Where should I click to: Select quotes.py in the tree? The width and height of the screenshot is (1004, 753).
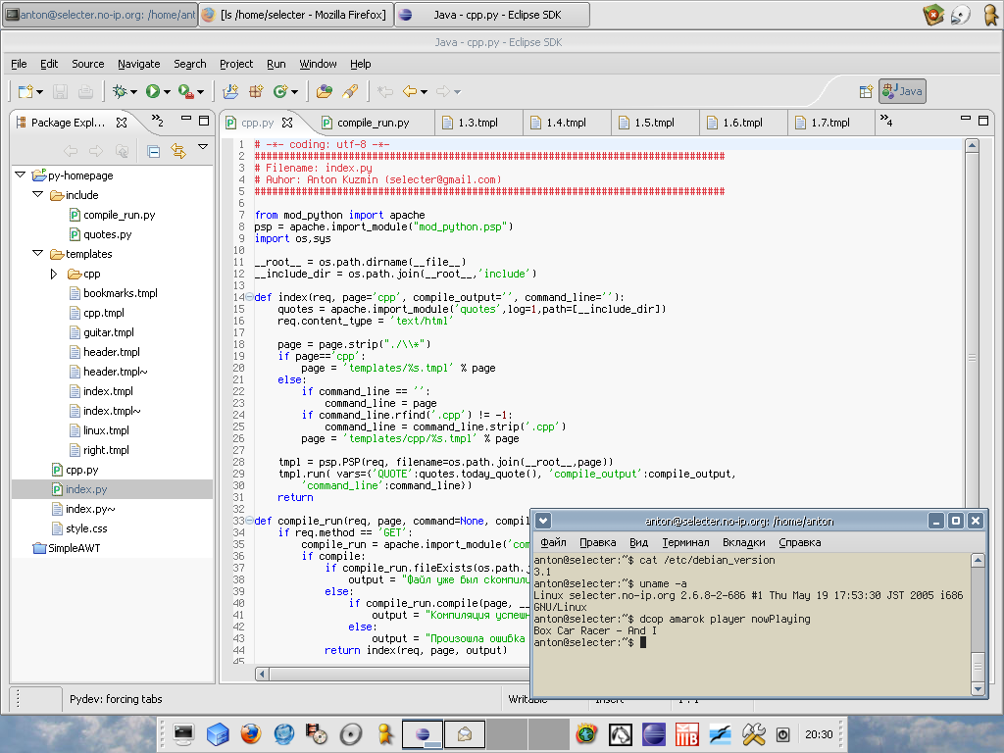[108, 234]
